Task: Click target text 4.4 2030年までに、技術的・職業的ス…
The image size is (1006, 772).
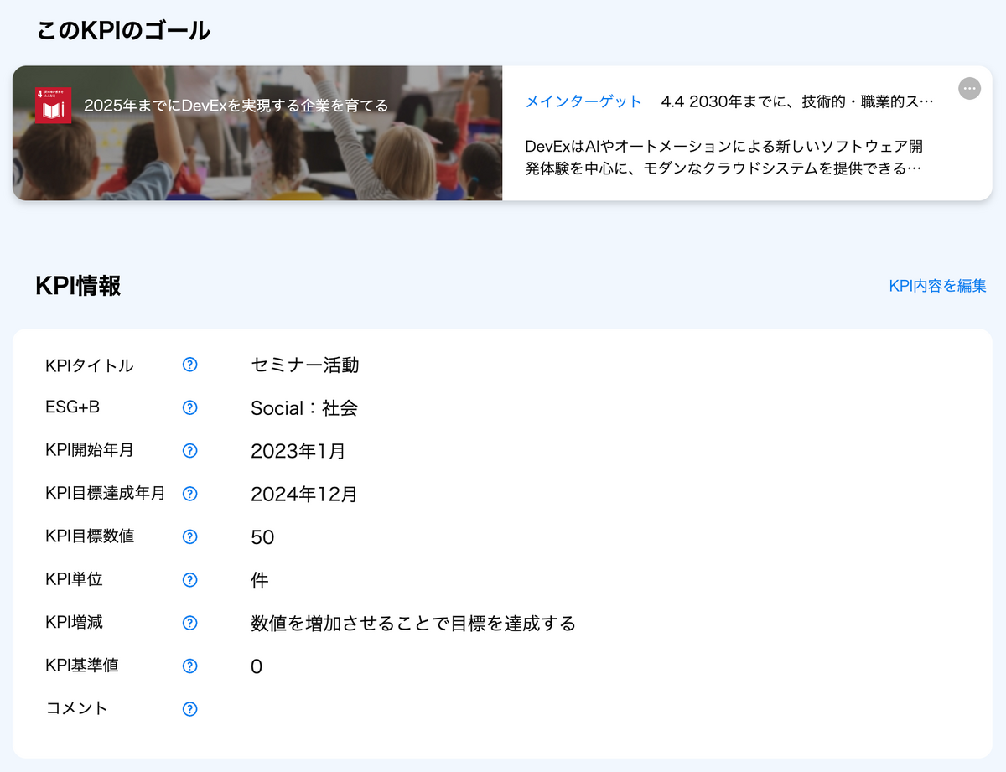Action: click(797, 101)
